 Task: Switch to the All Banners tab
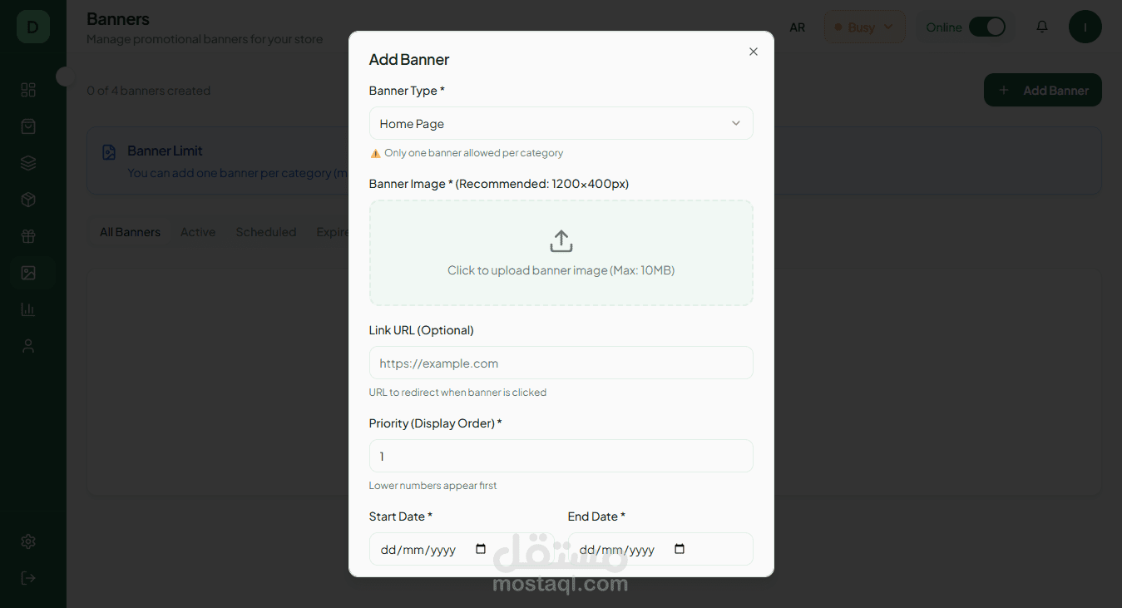130,232
